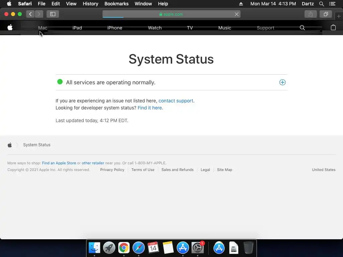The width and height of the screenshot is (343, 257).
Task: Click the other retailer link
Action: [x=93, y=163]
